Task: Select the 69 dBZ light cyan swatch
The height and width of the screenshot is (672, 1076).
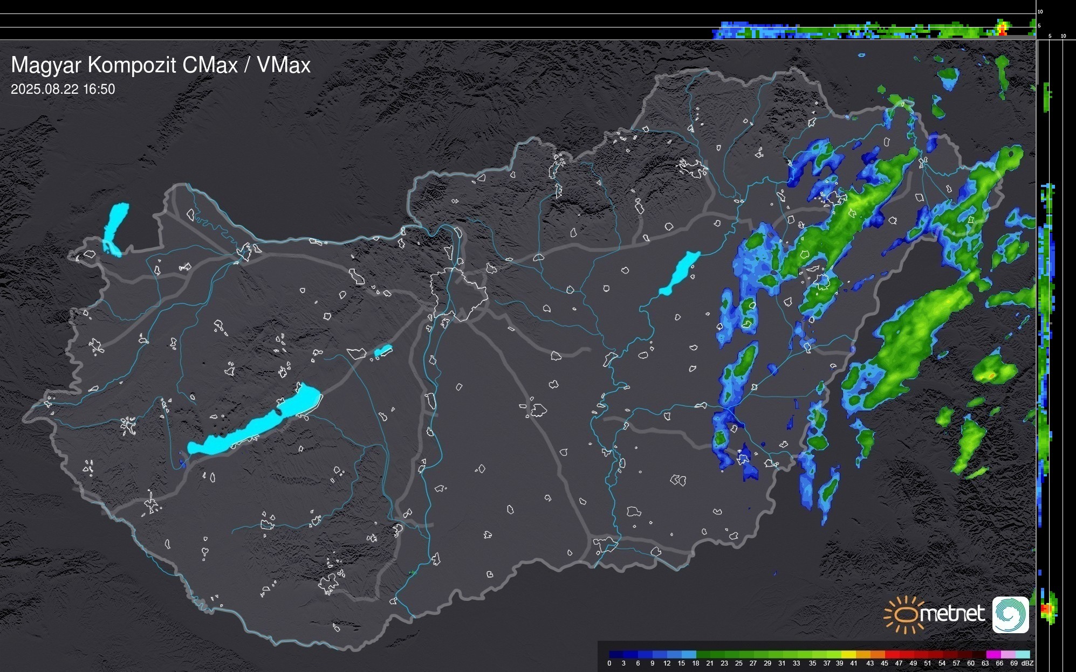Action: (x=1022, y=654)
